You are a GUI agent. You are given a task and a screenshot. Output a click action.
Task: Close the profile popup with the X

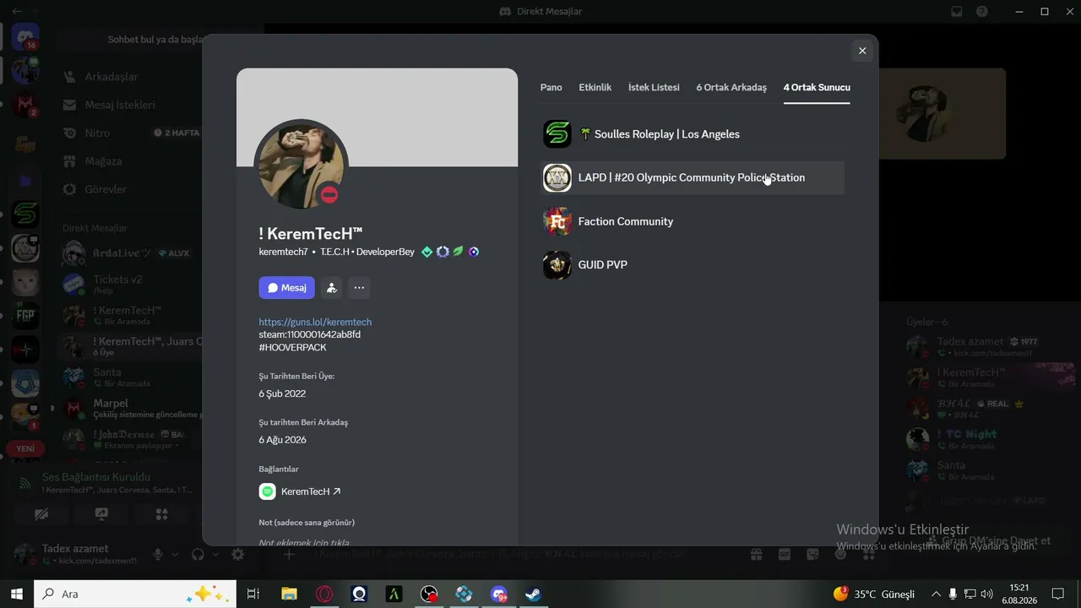click(x=862, y=51)
